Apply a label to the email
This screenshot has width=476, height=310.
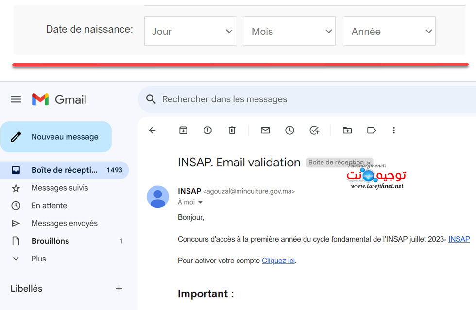[371, 130]
